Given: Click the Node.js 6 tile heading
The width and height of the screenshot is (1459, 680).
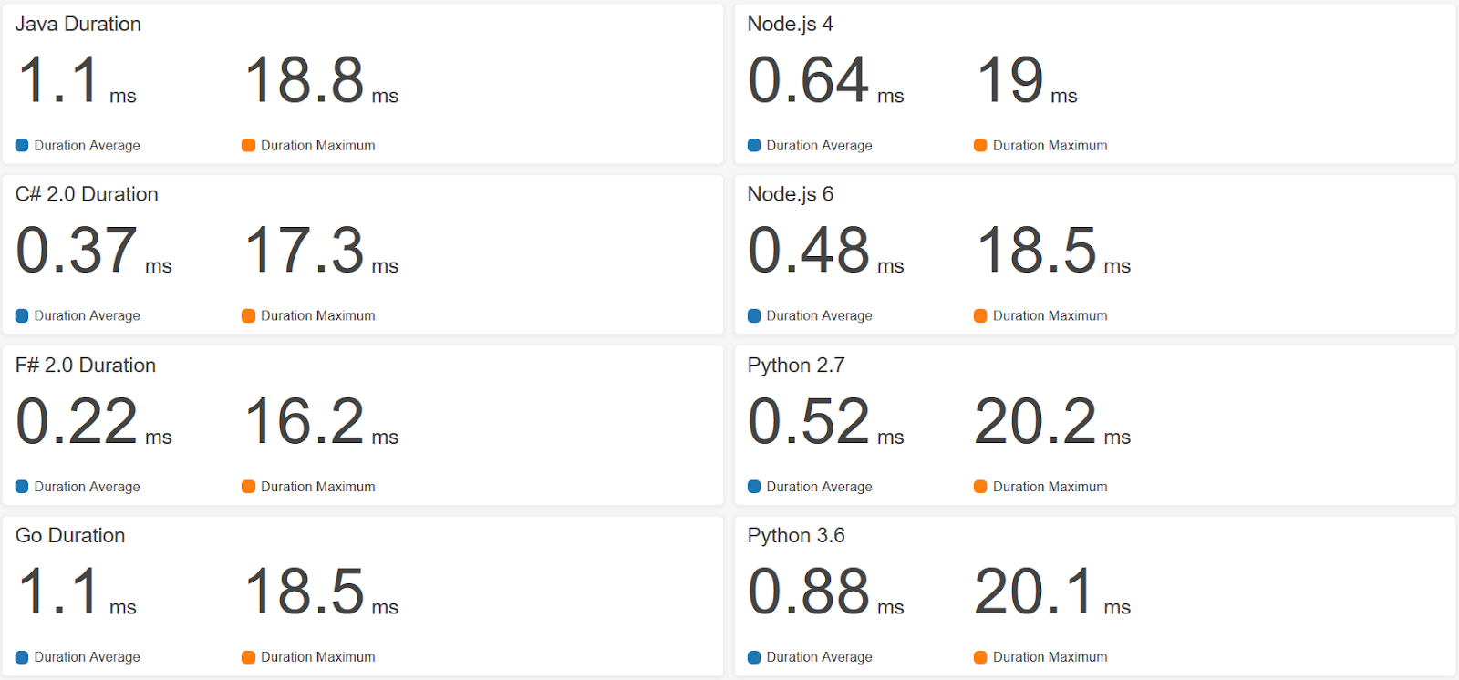Looking at the screenshot, I should pos(790,194).
